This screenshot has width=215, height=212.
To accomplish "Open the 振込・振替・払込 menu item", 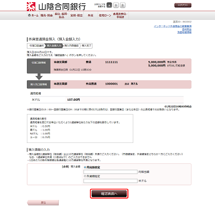I will [x=61, y=16].
